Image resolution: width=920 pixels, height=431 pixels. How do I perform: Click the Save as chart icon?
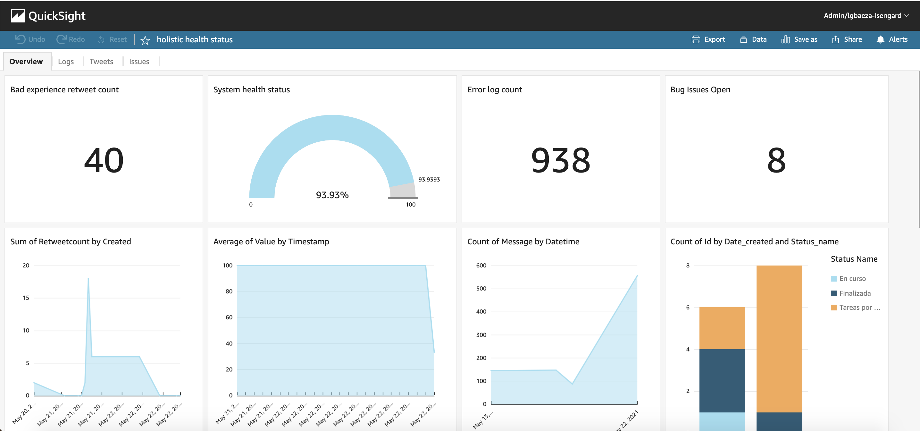pyautogui.click(x=785, y=39)
